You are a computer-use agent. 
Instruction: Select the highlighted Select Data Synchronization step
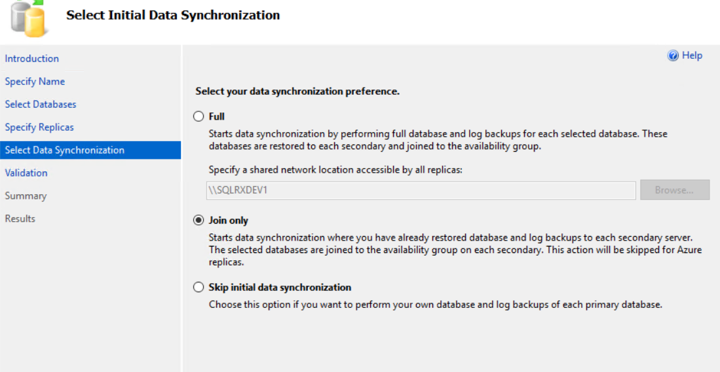[90, 150]
